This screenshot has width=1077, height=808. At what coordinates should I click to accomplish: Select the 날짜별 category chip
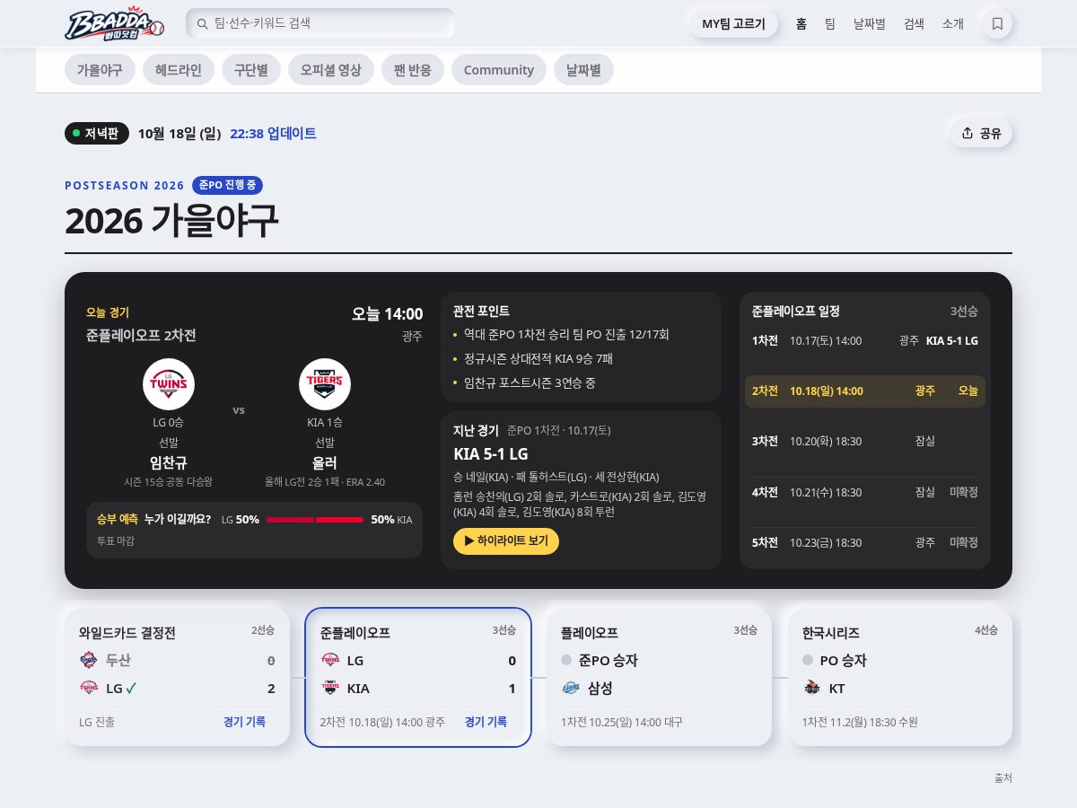(x=583, y=70)
